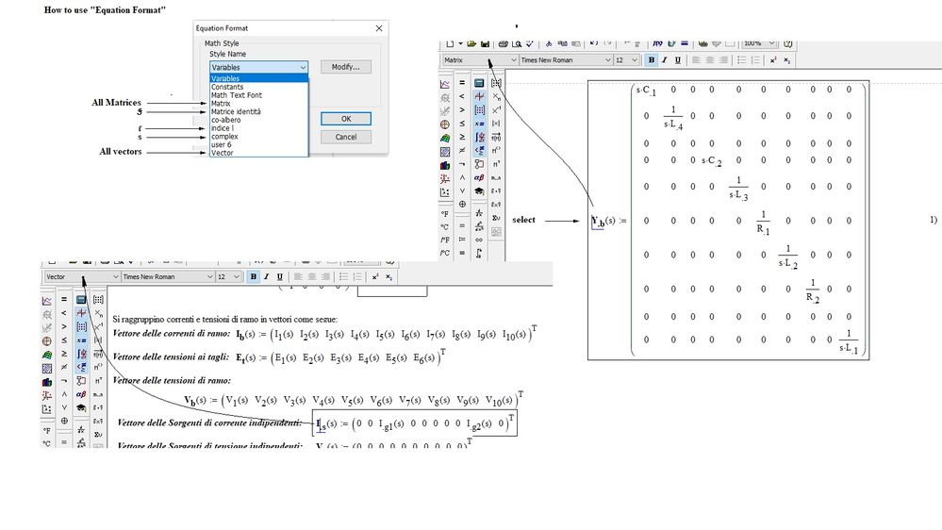
Task: Open Calculus palette in Matrix window
Action: (479, 137)
